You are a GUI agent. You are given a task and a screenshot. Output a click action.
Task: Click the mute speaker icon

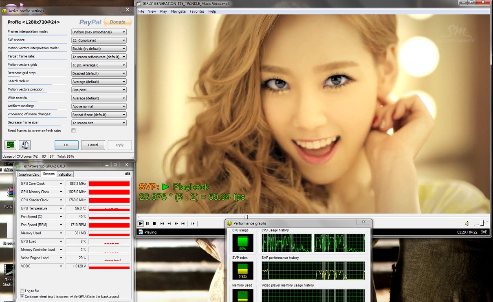(x=467, y=223)
